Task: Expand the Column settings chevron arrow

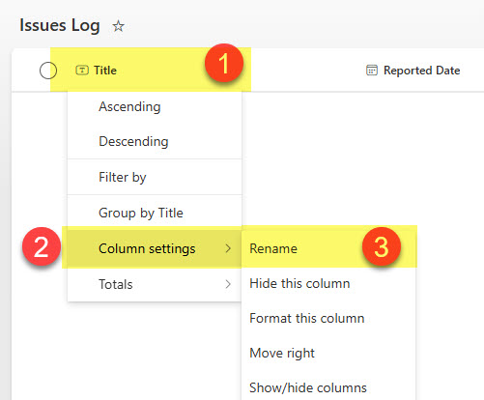Action: (x=228, y=248)
